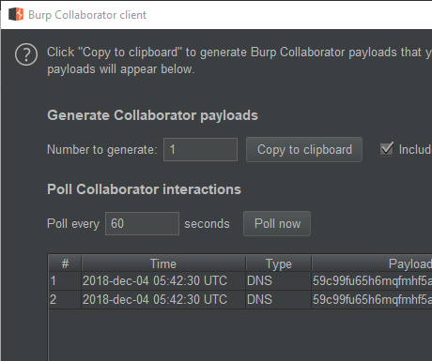Select interaction row number 1
The image size is (432, 361).
click(x=240, y=280)
